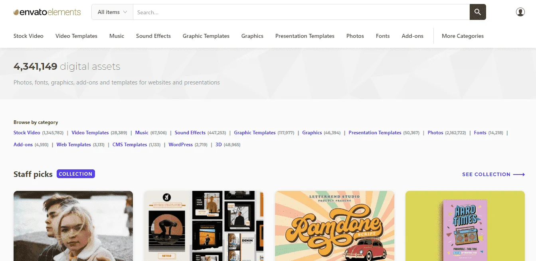This screenshot has width=536, height=261.
Task: Open the couple photo thumbnail
Action: coord(73,226)
